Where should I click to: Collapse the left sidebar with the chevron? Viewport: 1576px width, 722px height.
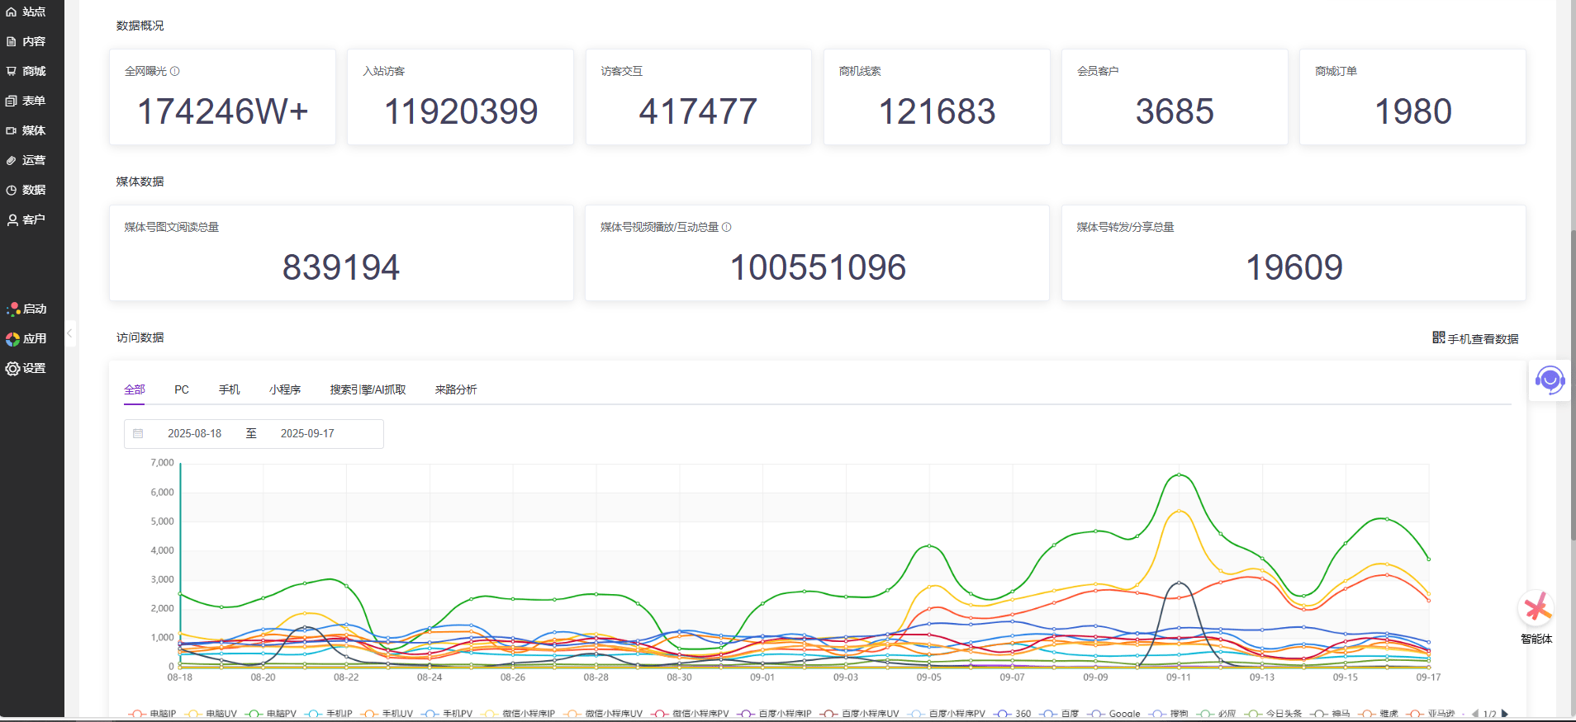tap(70, 333)
